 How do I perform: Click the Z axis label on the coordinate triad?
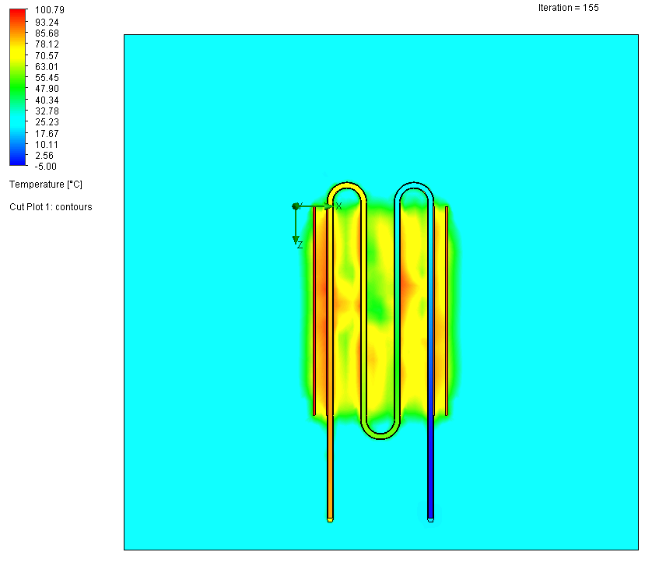pyautogui.click(x=300, y=244)
